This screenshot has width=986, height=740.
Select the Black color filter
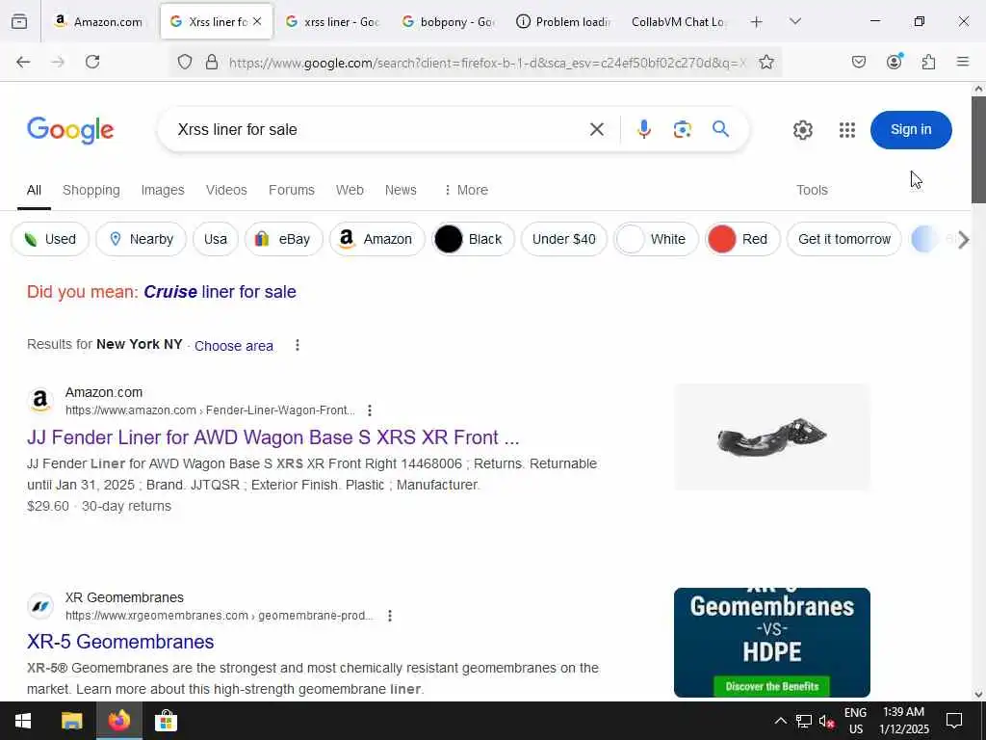pyautogui.click(x=474, y=239)
